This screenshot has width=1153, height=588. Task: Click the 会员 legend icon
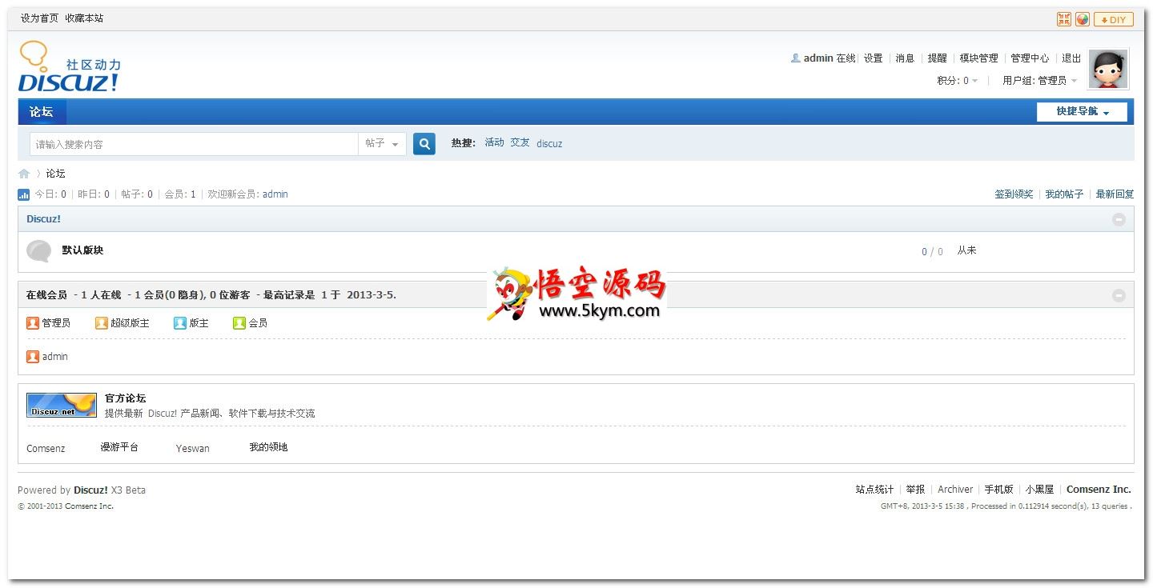pos(239,323)
